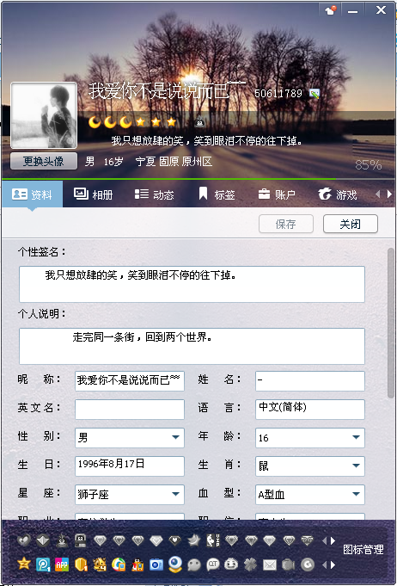Viewport: 397px width, 586px height.
Task: Click the signature text under the level icons
Action: pos(206,141)
